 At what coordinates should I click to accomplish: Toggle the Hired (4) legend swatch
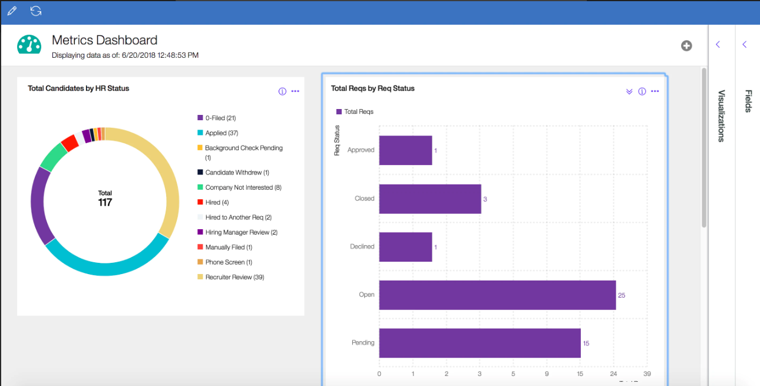(x=200, y=202)
